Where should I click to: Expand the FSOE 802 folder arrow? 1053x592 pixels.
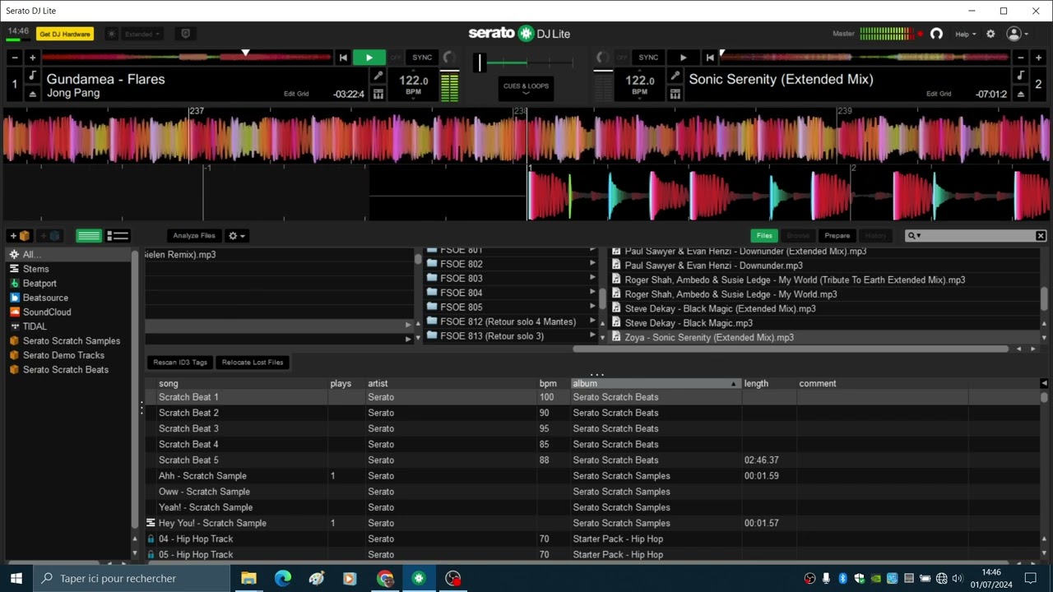(592, 264)
